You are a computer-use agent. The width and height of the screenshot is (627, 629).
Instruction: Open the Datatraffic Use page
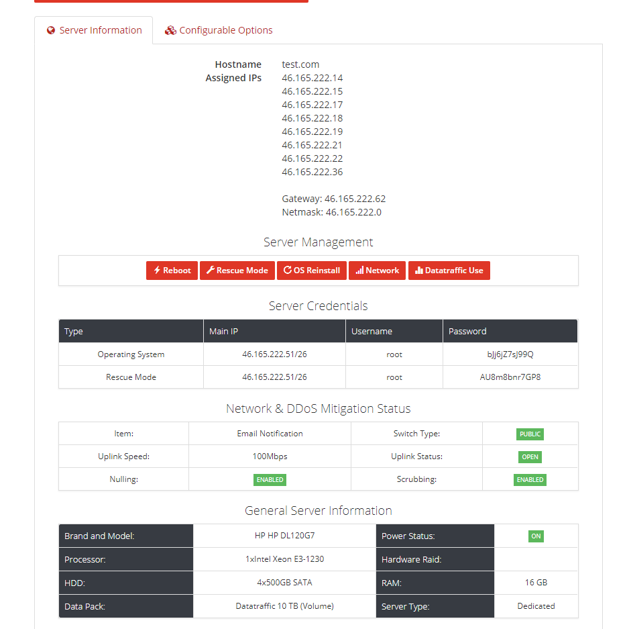point(449,271)
